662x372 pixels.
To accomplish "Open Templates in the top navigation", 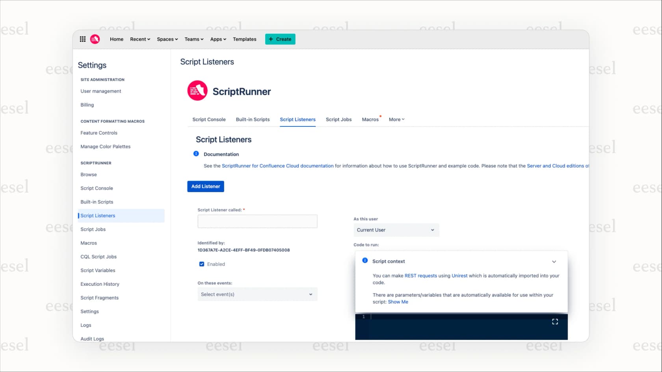I will [244, 39].
